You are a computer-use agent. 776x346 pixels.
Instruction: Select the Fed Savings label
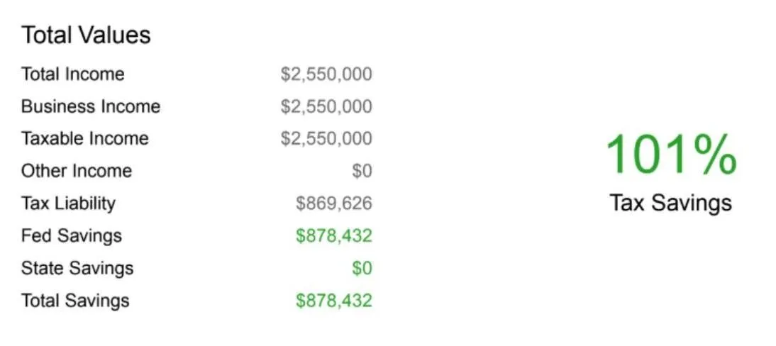point(71,235)
